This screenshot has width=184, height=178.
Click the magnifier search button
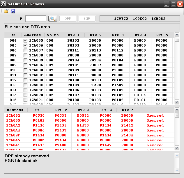53,19
